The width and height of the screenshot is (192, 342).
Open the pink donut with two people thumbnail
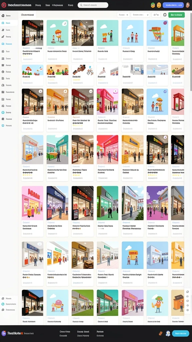(57, 303)
